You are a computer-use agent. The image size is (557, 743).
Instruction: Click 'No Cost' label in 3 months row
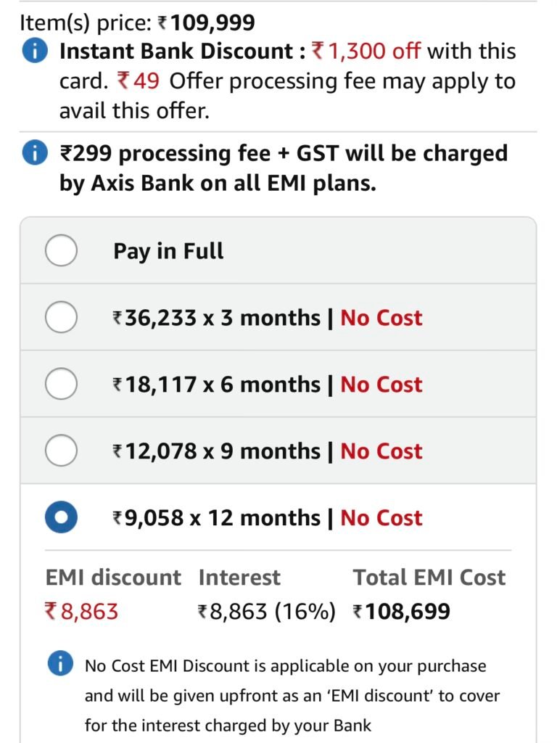pos(381,318)
